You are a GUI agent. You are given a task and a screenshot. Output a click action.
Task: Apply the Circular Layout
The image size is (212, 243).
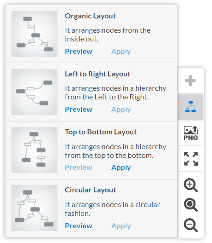click(x=121, y=226)
